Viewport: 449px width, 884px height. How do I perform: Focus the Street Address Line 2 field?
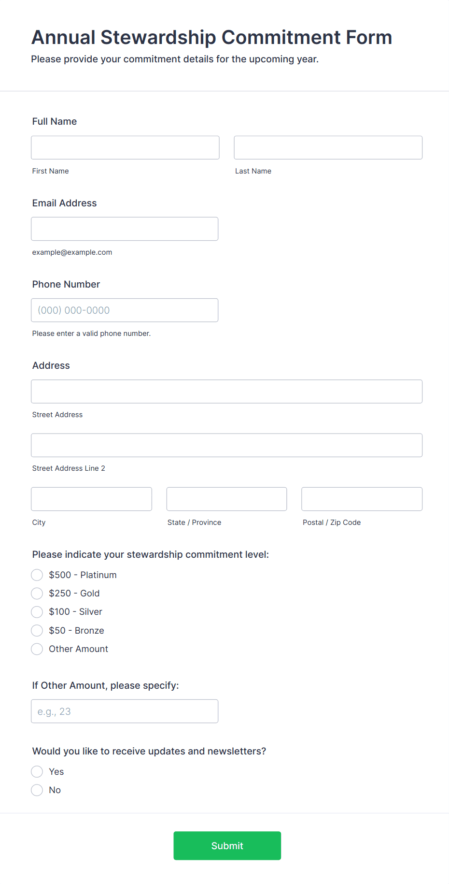[x=226, y=445]
